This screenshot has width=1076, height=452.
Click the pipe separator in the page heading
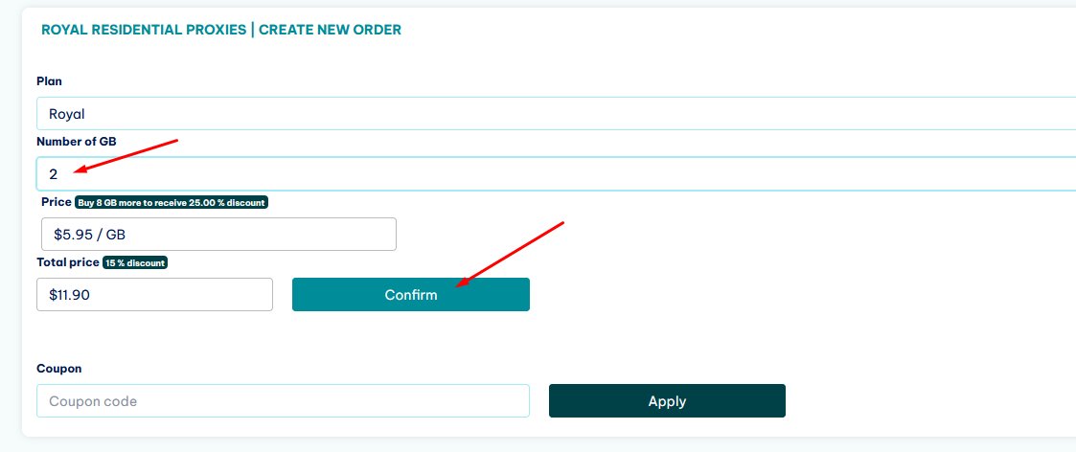pos(253,30)
